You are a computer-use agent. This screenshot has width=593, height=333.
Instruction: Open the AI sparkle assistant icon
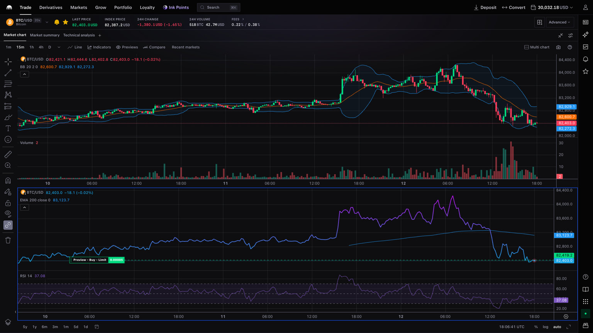tap(586, 35)
